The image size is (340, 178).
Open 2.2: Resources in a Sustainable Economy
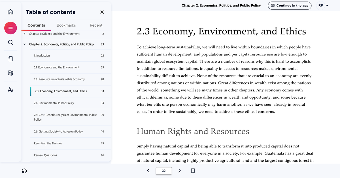point(59,79)
